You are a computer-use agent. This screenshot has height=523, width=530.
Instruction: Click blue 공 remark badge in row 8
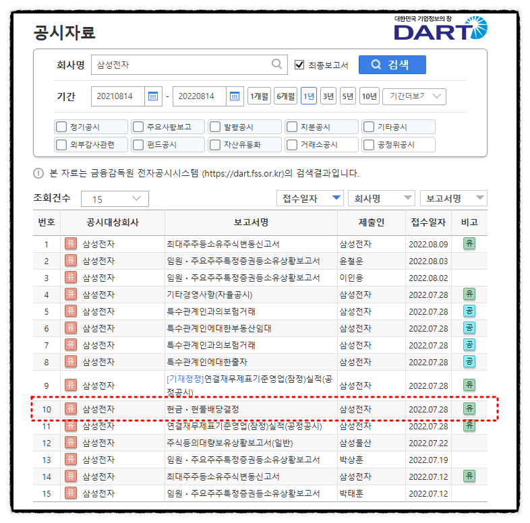[469, 361]
